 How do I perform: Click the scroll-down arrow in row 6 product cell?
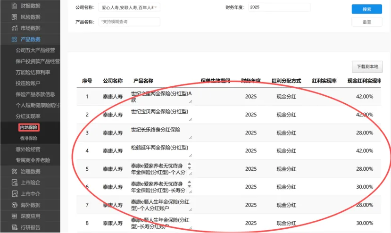point(189,186)
